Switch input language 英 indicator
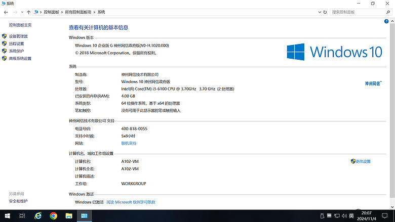395x222 pixels. click(351, 216)
